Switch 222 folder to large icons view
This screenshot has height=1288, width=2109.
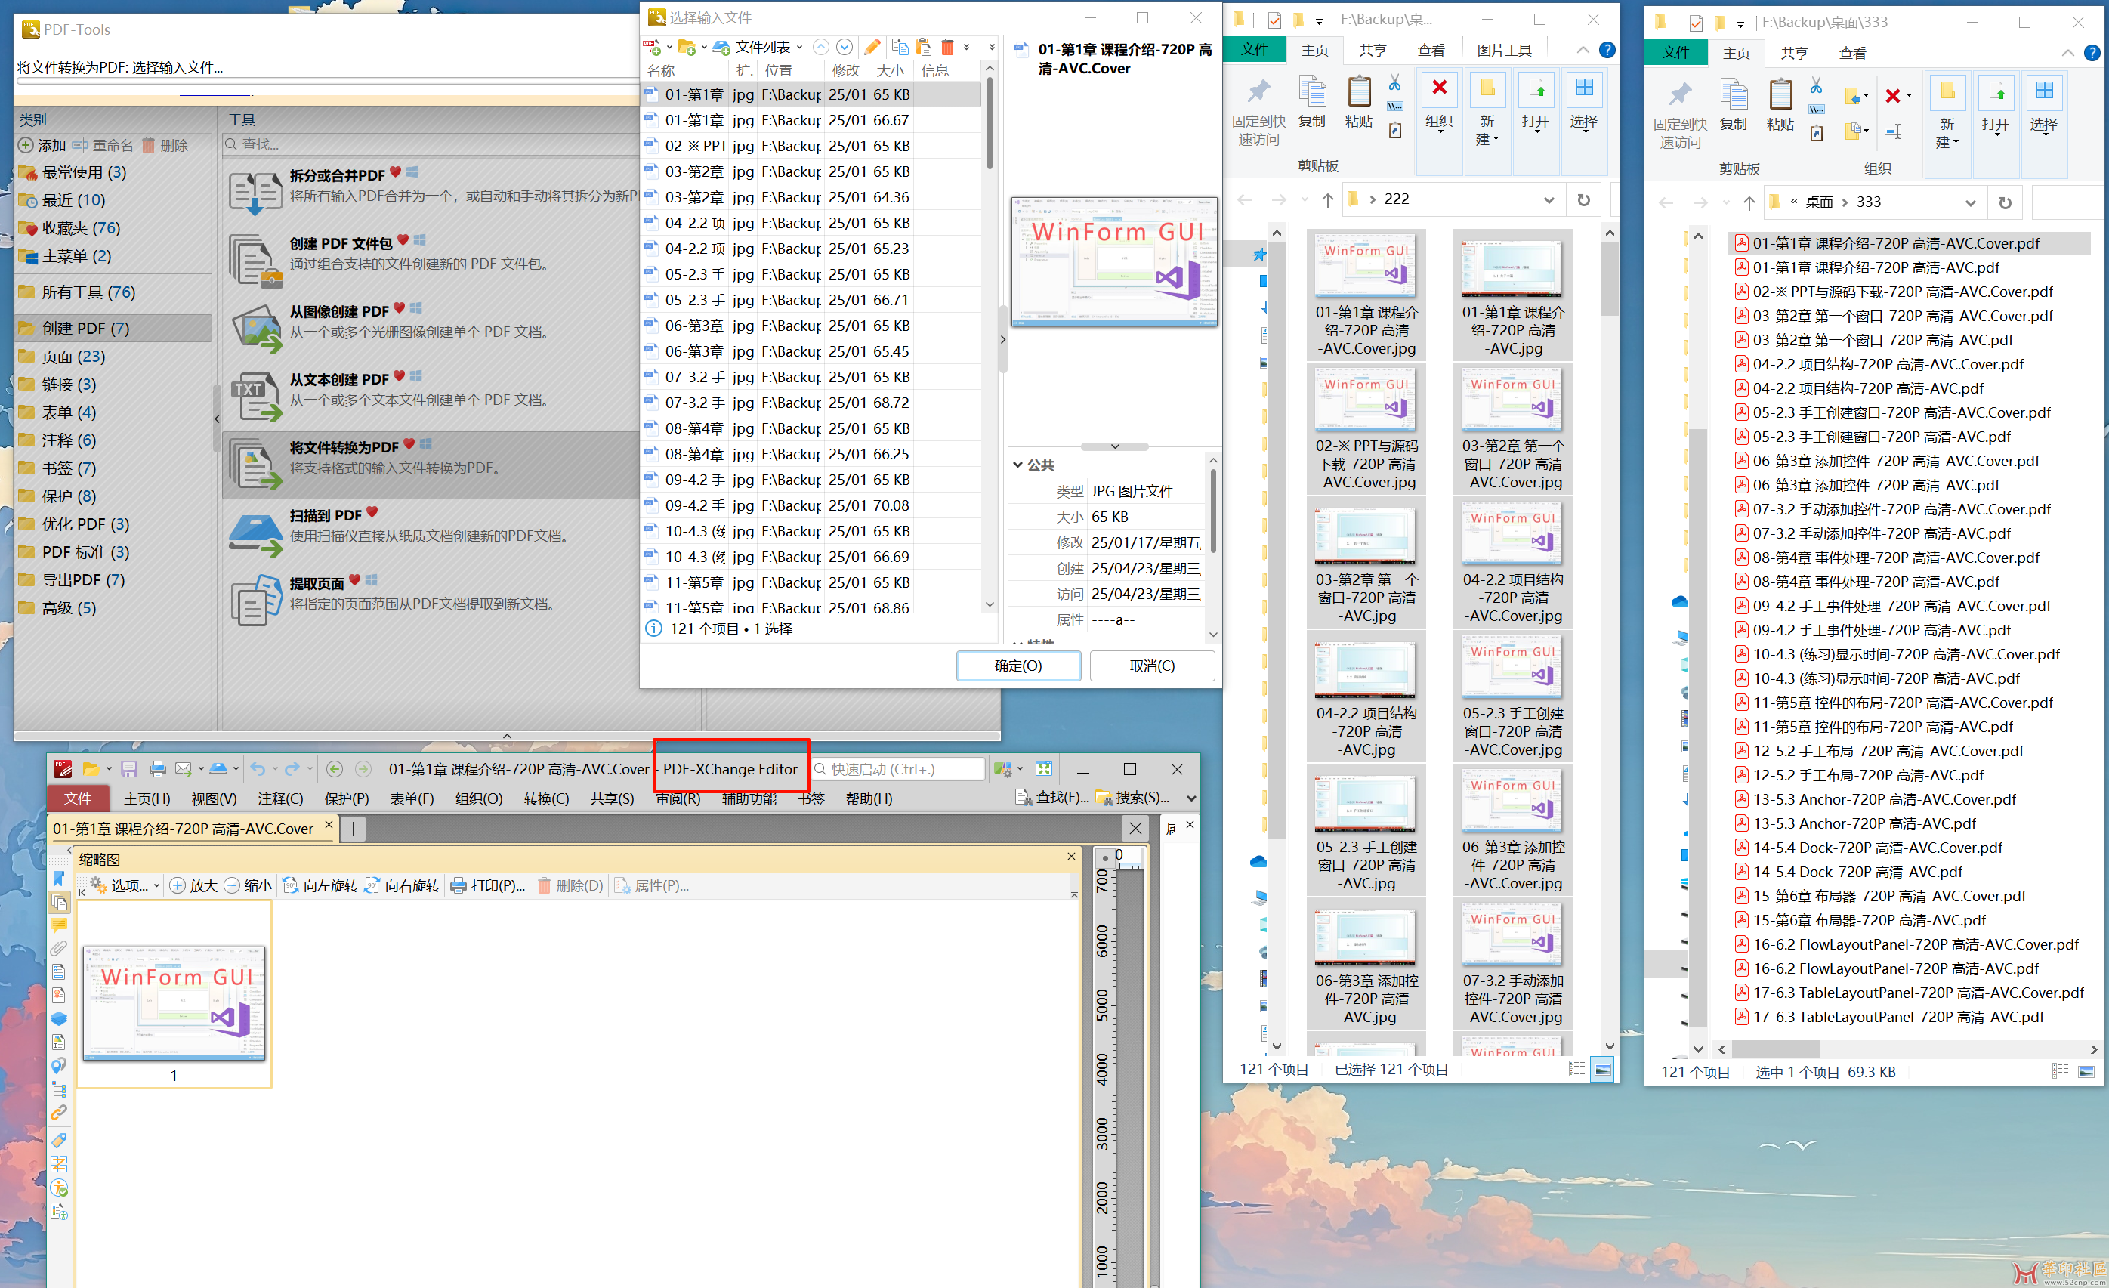click(1602, 1069)
